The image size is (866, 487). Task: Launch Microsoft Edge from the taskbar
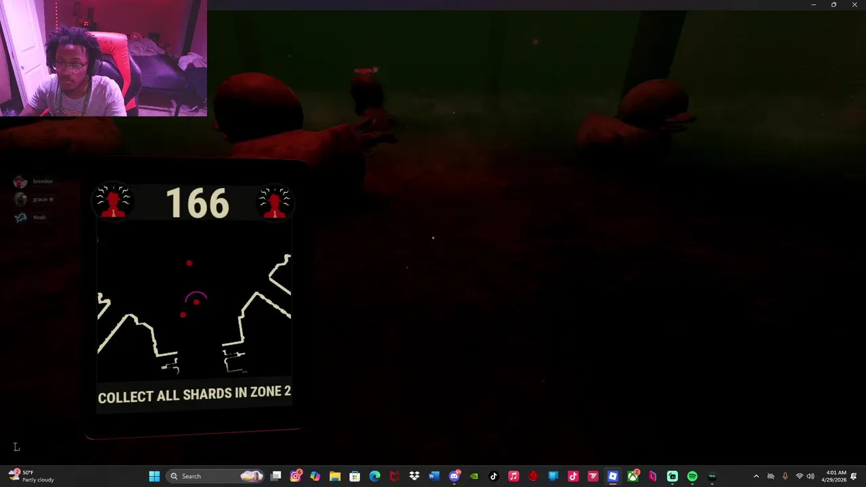pos(375,476)
